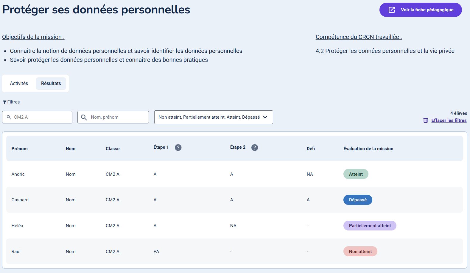The height and width of the screenshot is (273, 470).
Task: Click the trash icon beside Effacer les filtres
Action: tap(426, 120)
